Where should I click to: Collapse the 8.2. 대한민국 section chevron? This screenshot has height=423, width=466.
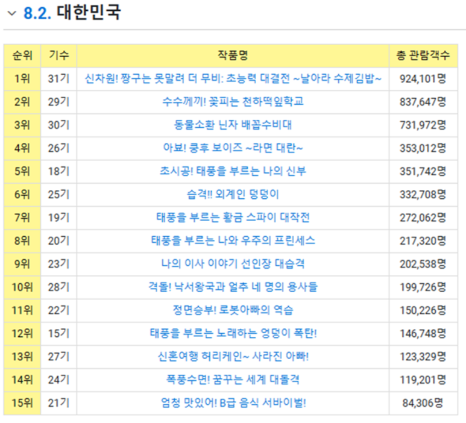pos(11,13)
